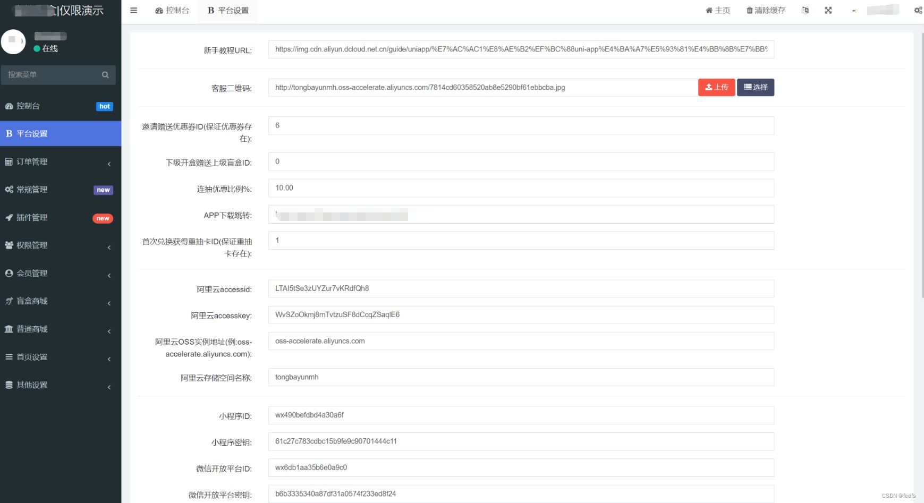Click the hamburger sidebar toggle icon
This screenshot has height=503, width=924.
pos(134,11)
